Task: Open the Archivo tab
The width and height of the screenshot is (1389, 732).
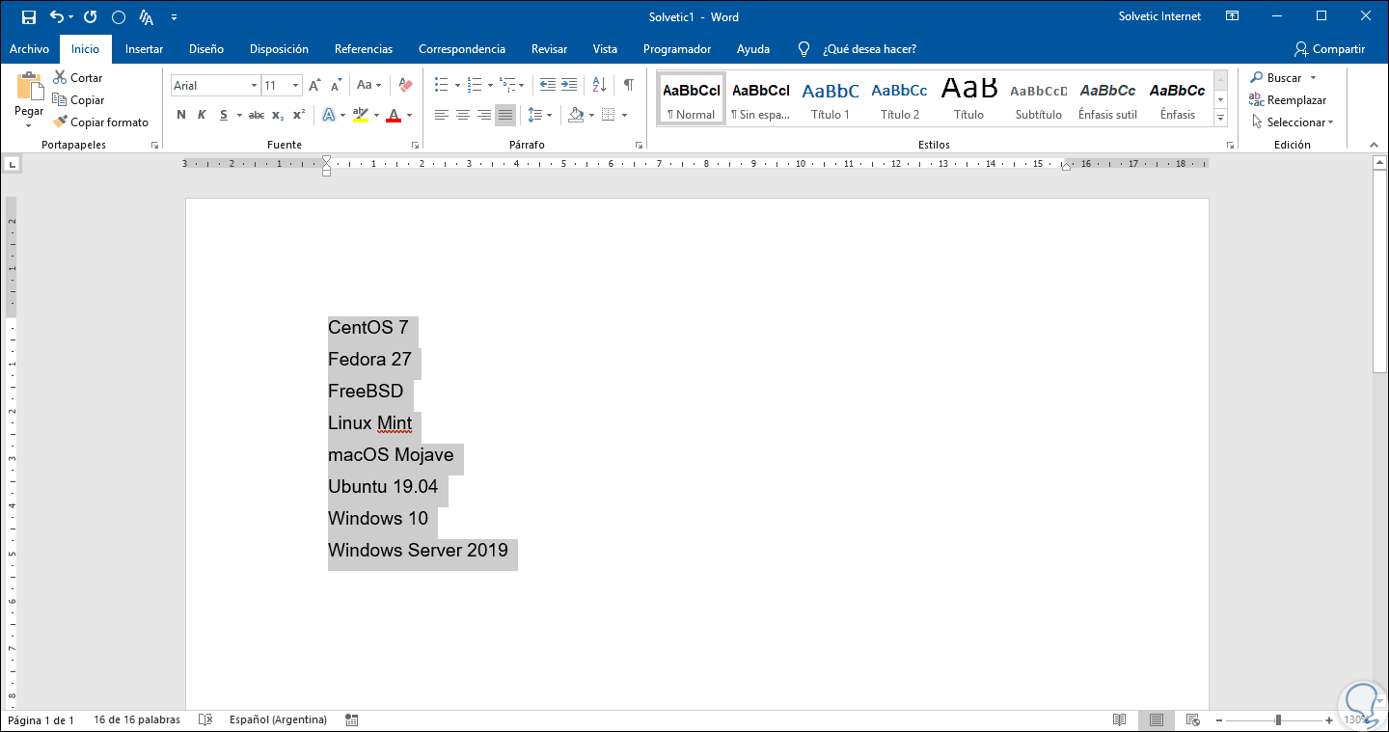Action: [x=29, y=49]
